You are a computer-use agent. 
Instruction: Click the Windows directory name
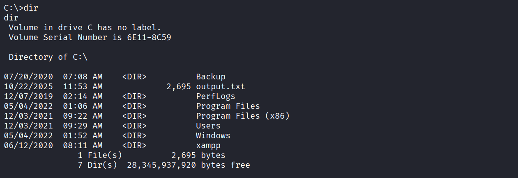tap(213, 135)
